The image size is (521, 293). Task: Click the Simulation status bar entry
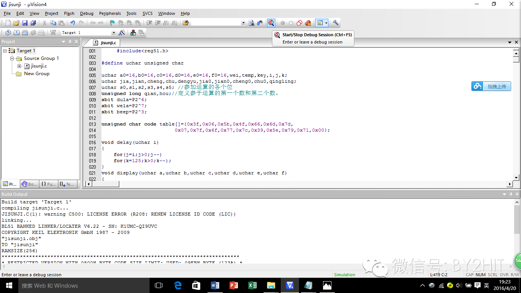[344, 275]
